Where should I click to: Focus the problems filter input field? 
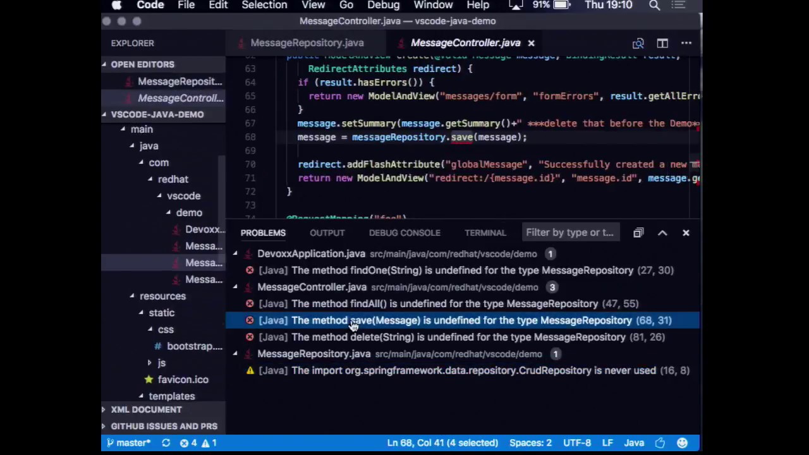pyautogui.click(x=572, y=233)
